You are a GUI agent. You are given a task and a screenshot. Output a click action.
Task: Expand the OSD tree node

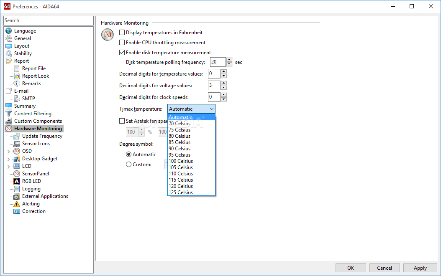pyautogui.click(x=8, y=152)
